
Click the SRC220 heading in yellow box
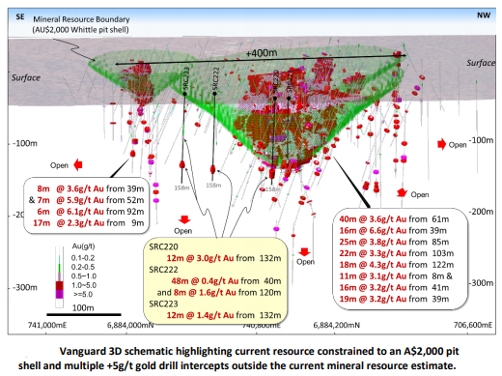click(163, 246)
